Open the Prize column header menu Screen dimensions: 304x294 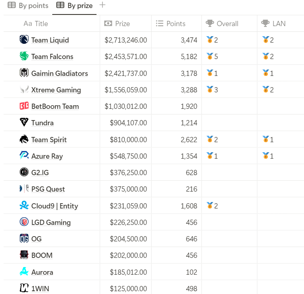[125, 24]
